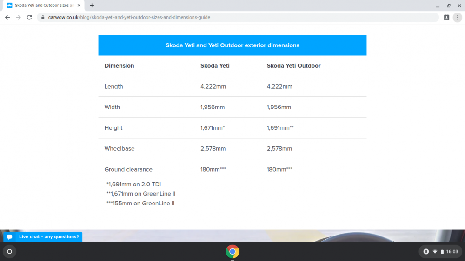Click Skoda Yeti width value 1,956mm

click(213, 107)
